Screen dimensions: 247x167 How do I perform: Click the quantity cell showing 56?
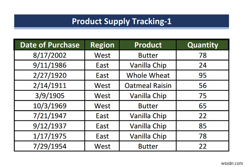[x=203, y=85]
